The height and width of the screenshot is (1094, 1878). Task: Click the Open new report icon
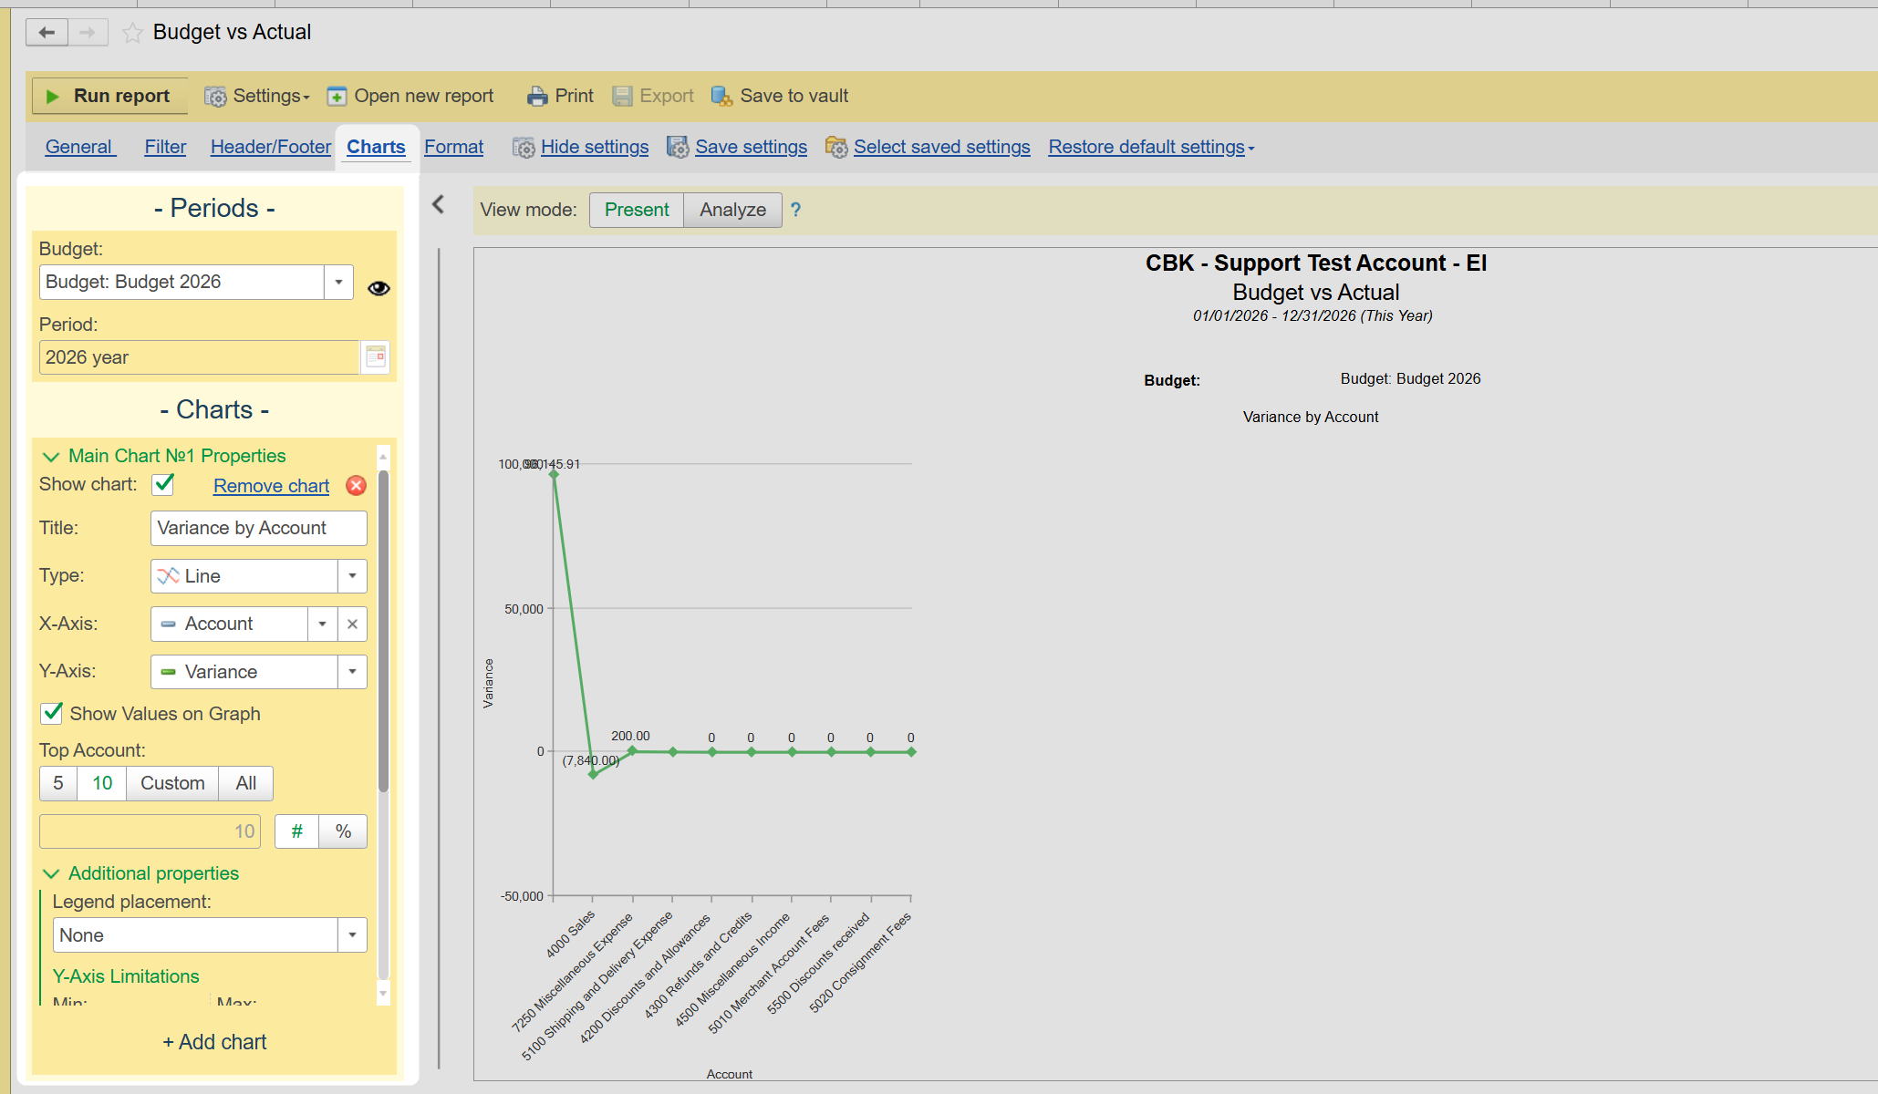pyautogui.click(x=337, y=97)
